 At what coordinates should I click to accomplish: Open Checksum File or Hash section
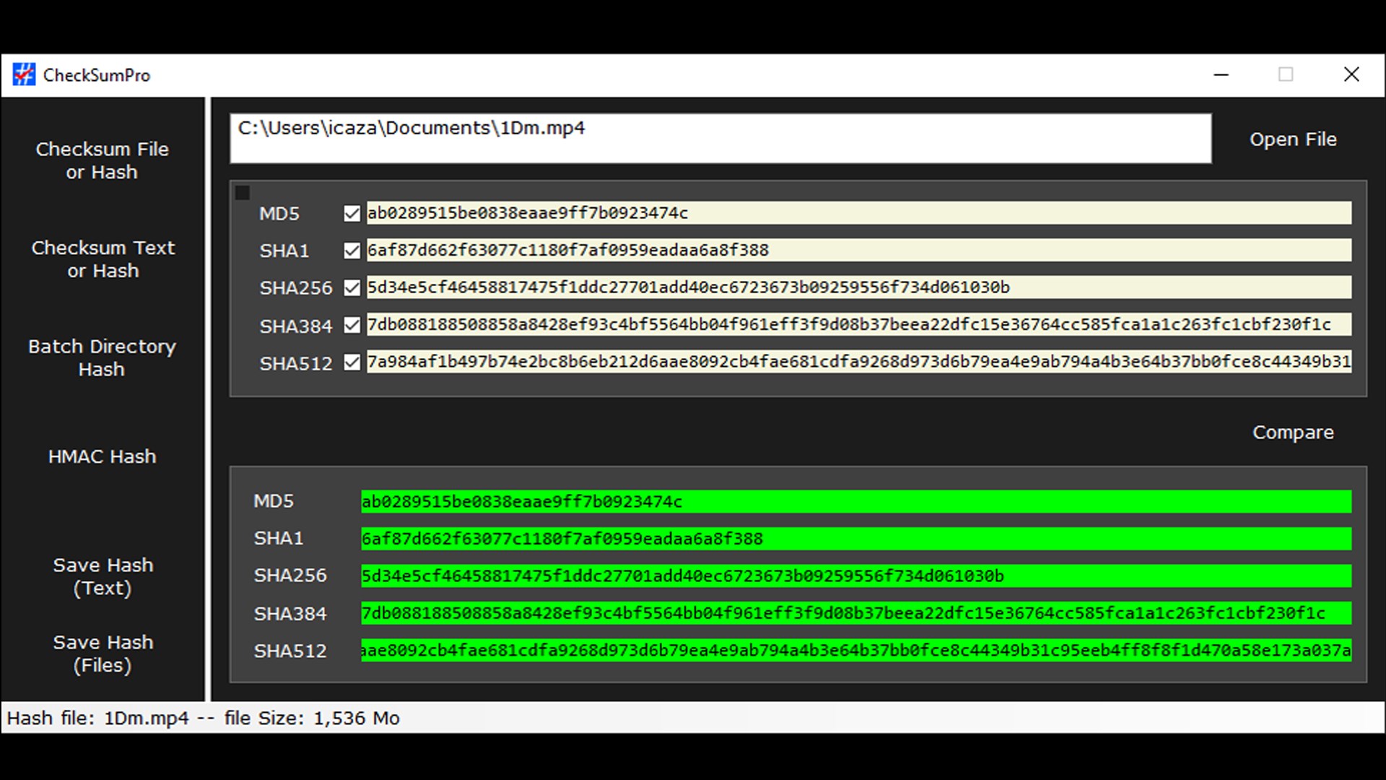102,160
